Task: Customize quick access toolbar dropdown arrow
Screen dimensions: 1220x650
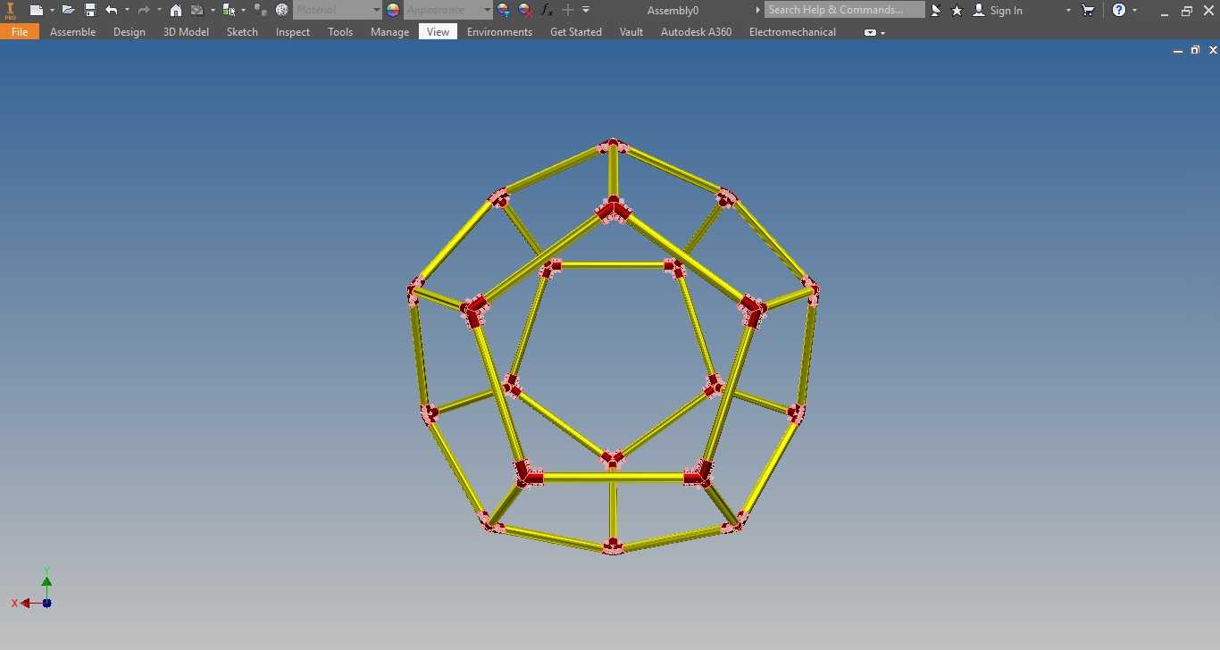Action: pyautogui.click(x=586, y=10)
